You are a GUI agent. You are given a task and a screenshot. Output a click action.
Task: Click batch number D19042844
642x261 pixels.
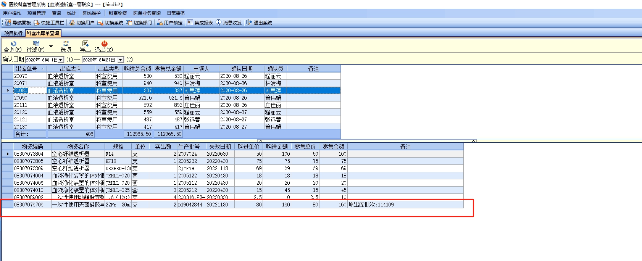tap(190, 205)
